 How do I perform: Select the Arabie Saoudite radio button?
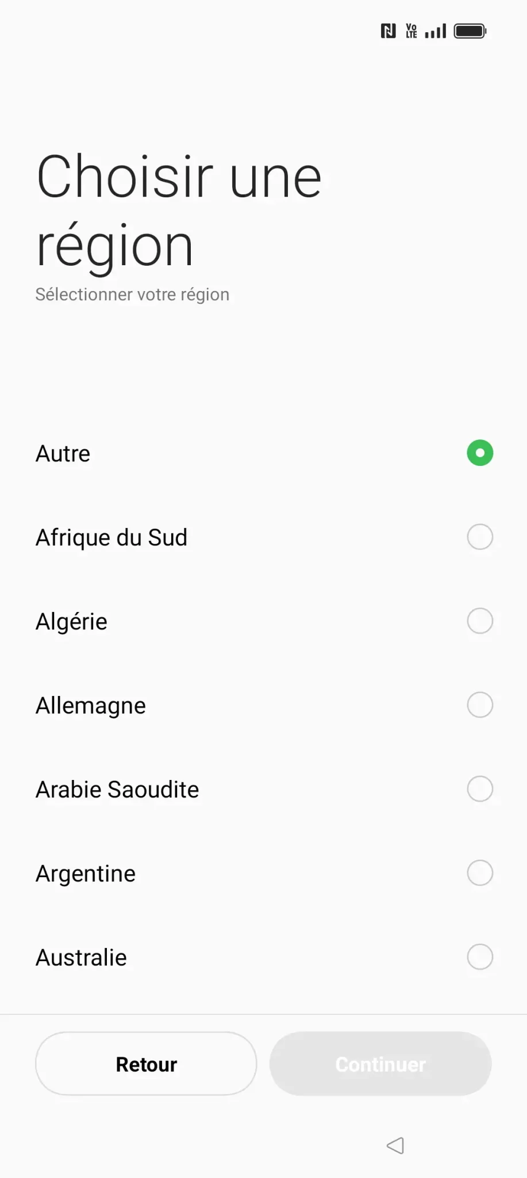(480, 789)
